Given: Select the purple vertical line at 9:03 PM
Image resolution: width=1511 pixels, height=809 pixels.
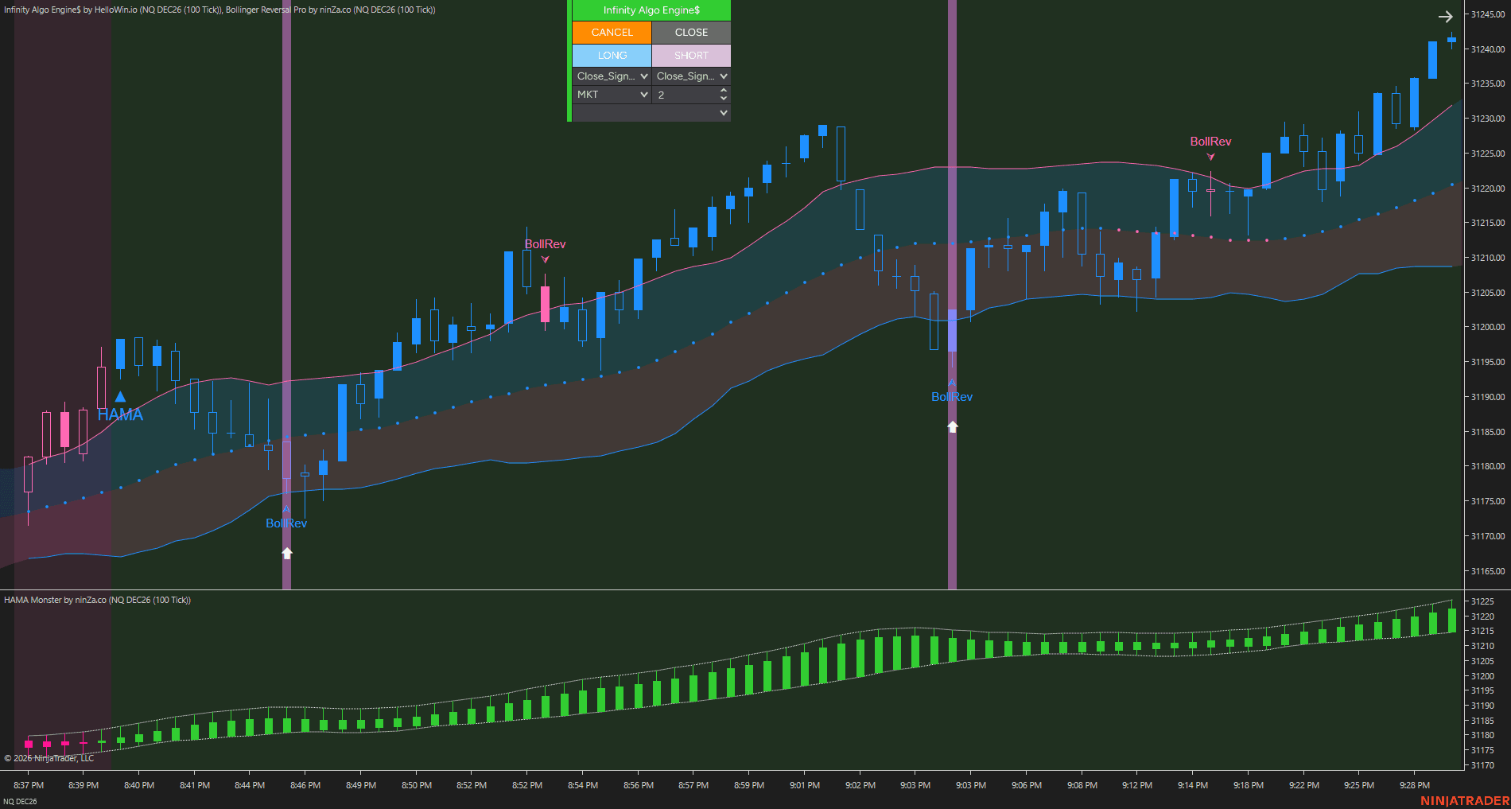Looking at the screenshot, I should [x=952, y=294].
